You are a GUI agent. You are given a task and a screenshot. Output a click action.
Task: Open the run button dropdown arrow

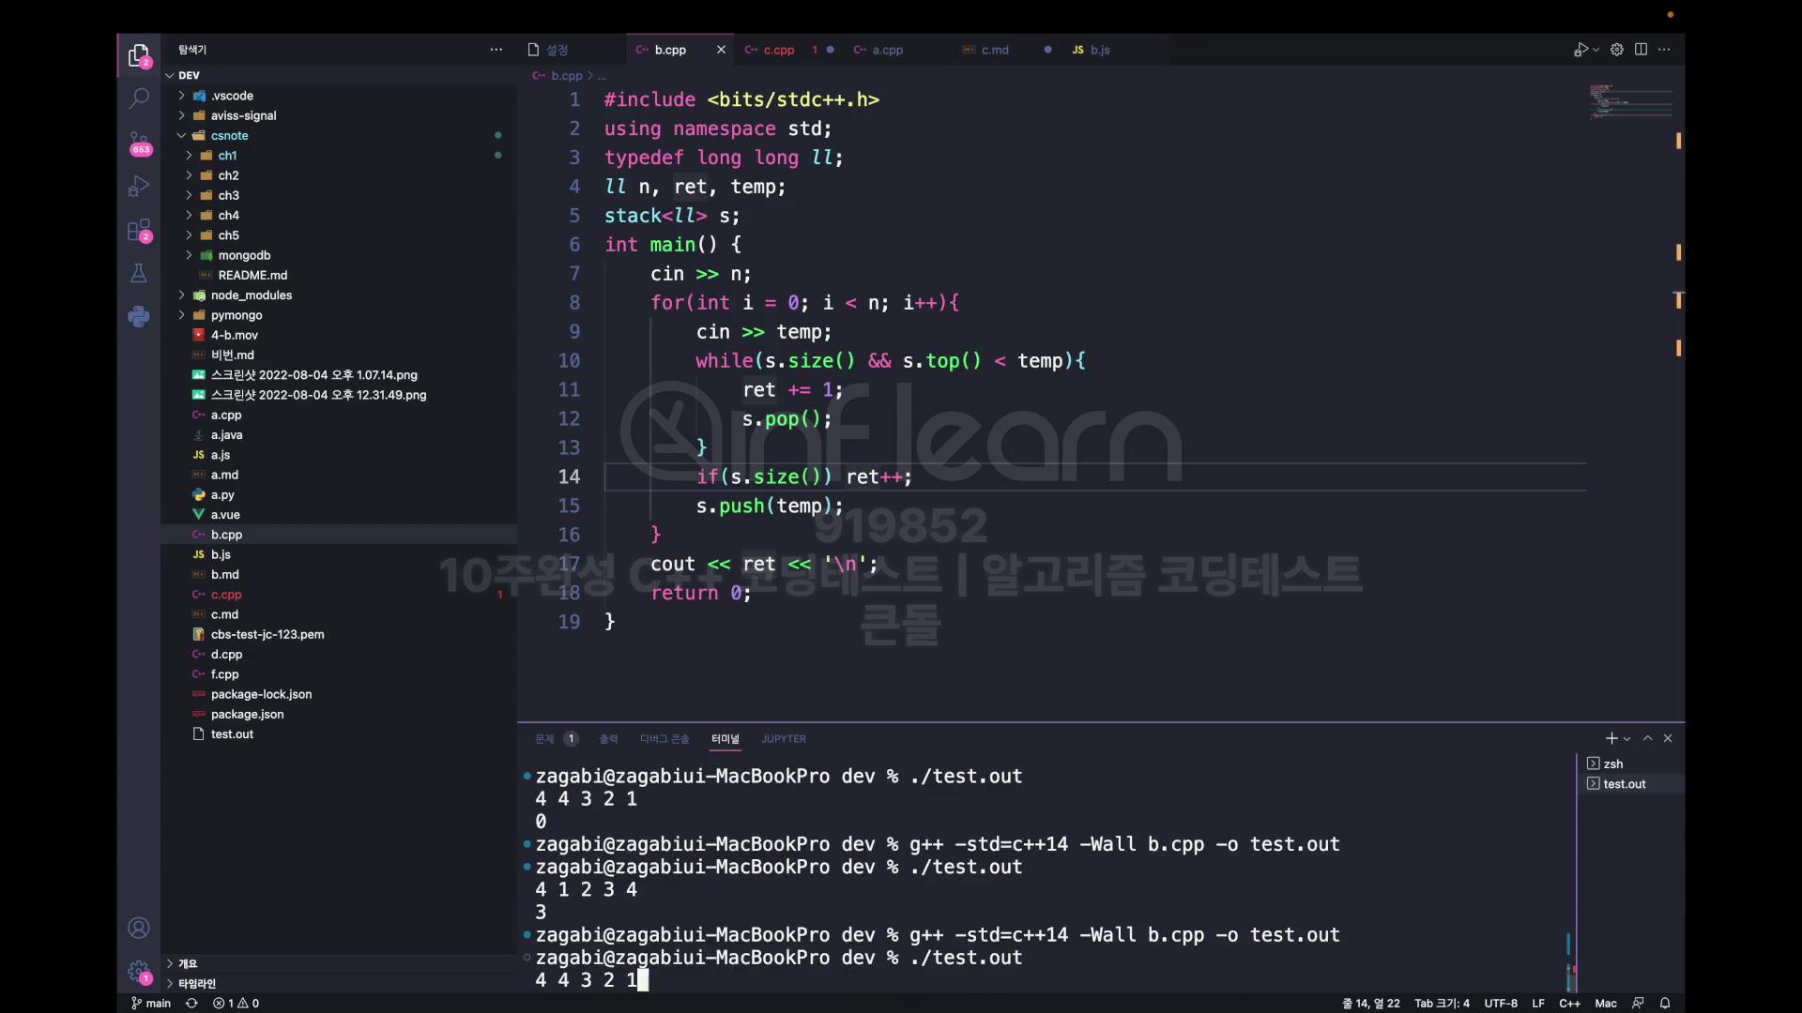[x=1596, y=50]
